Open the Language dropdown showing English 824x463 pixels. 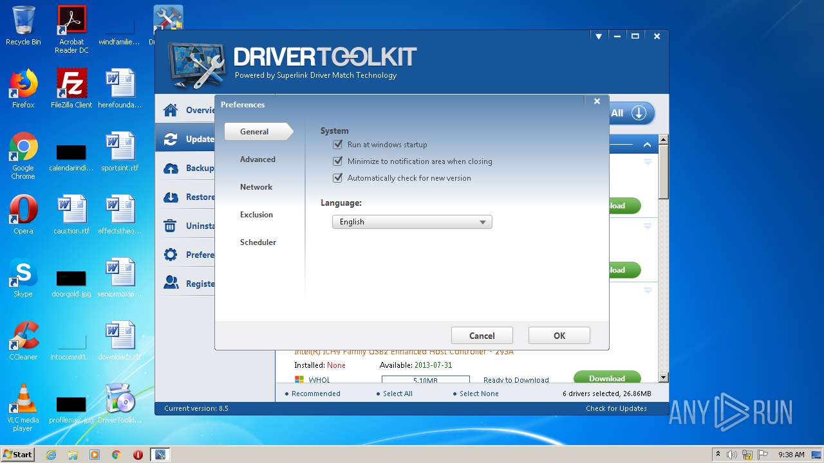412,222
